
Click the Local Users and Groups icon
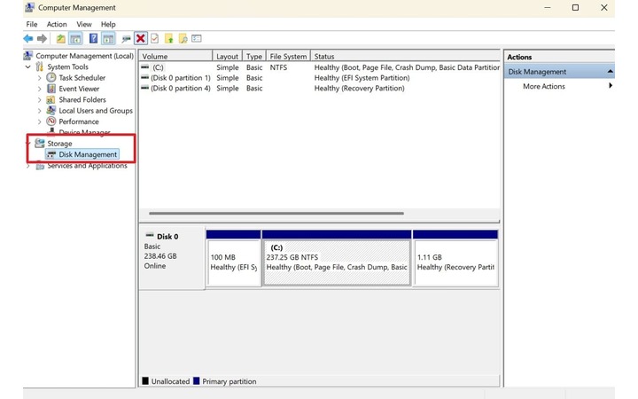[51, 110]
